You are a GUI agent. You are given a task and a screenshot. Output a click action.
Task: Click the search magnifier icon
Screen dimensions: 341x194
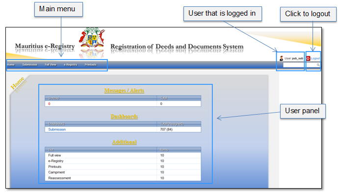point(318,65)
